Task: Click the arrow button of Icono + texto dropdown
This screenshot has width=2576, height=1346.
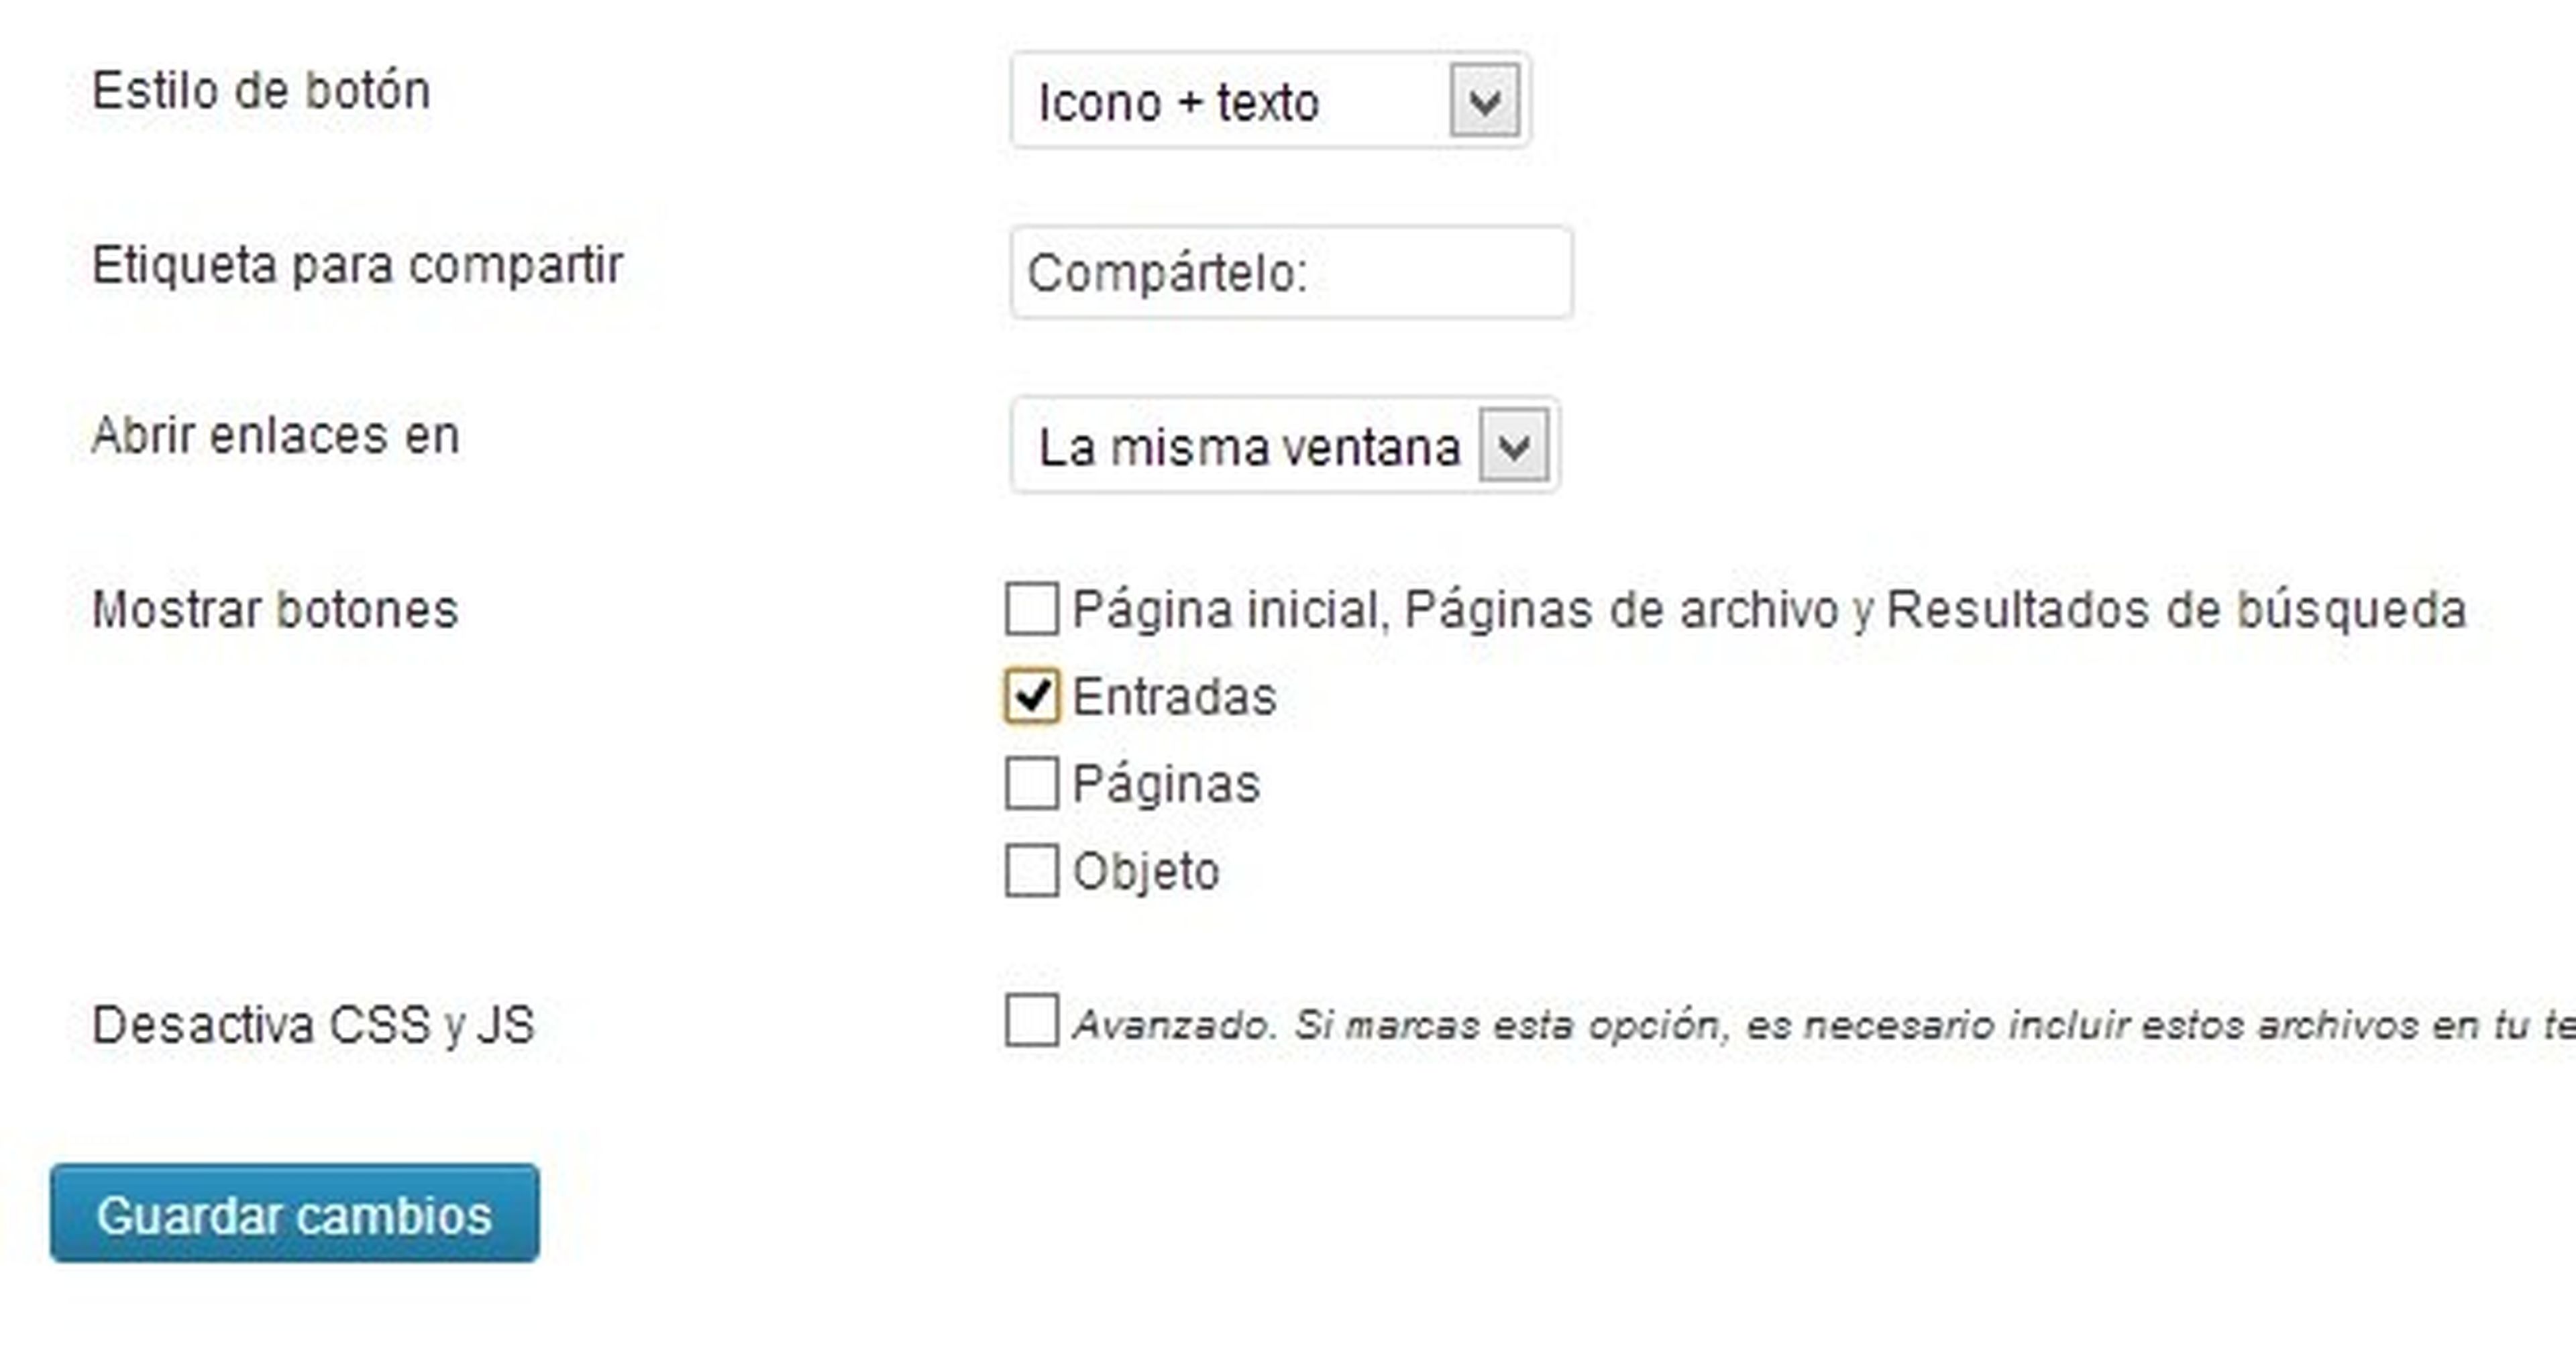Action: [x=1485, y=100]
